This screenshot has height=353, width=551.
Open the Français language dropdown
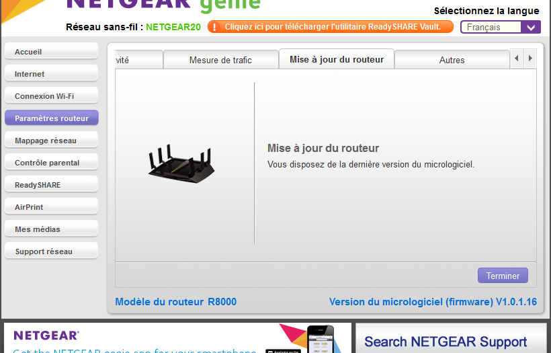tap(500, 27)
